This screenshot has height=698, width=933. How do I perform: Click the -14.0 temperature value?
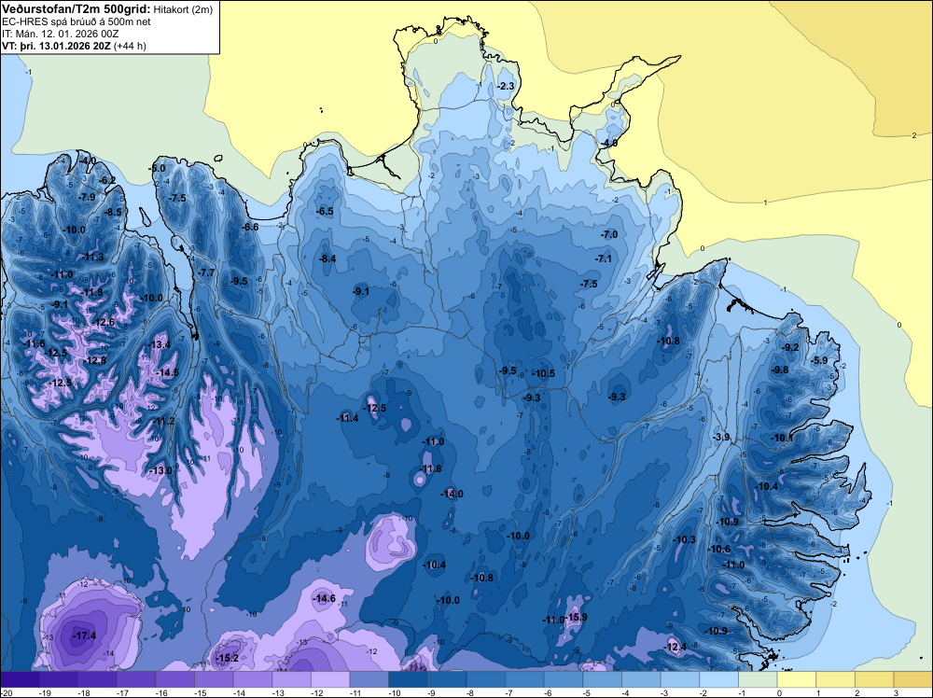click(x=452, y=494)
